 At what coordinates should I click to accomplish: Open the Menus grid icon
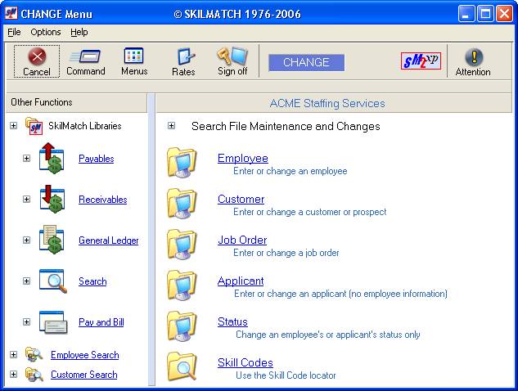pos(133,56)
